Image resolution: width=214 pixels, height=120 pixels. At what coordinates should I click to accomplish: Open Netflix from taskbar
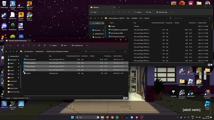tap(122, 117)
